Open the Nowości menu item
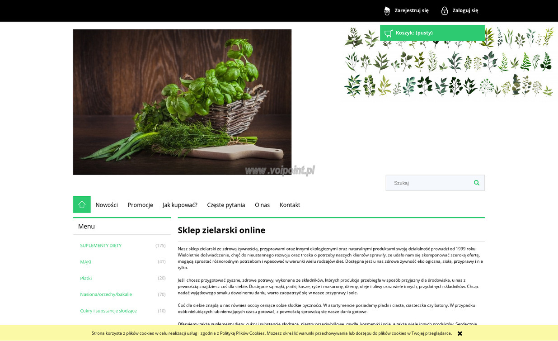This screenshot has width=558, height=341. tap(107, 205)
